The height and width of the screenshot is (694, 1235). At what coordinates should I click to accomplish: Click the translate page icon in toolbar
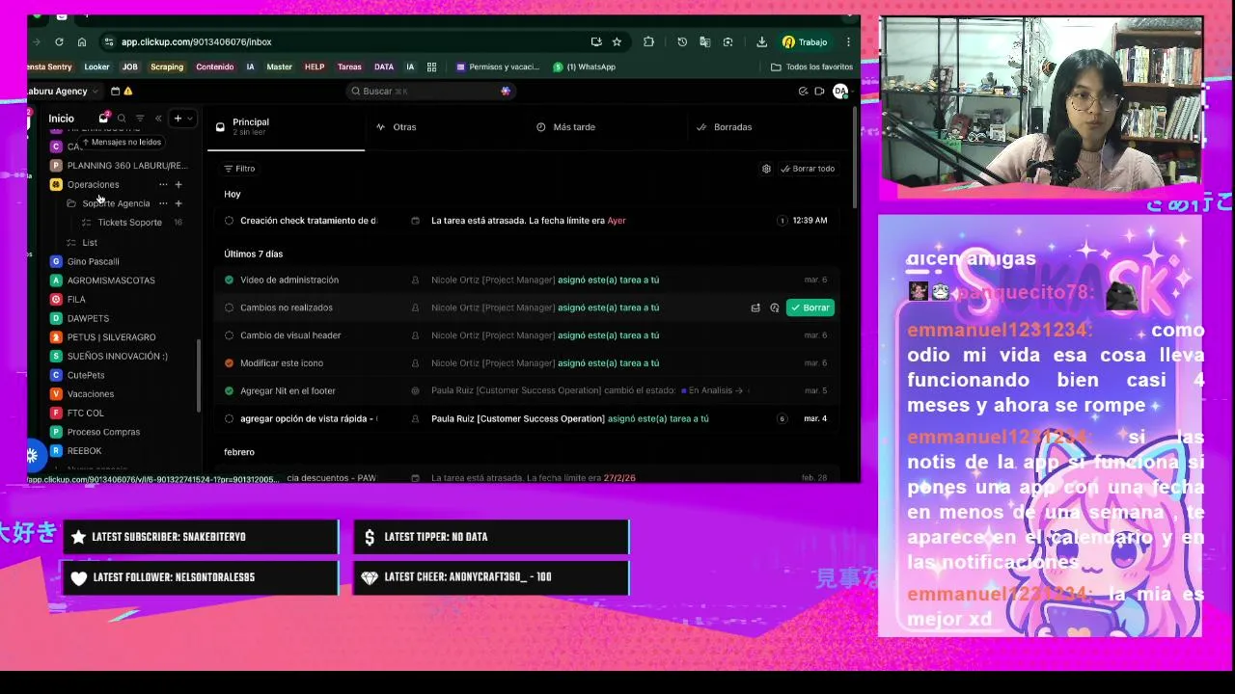[704, 41]
